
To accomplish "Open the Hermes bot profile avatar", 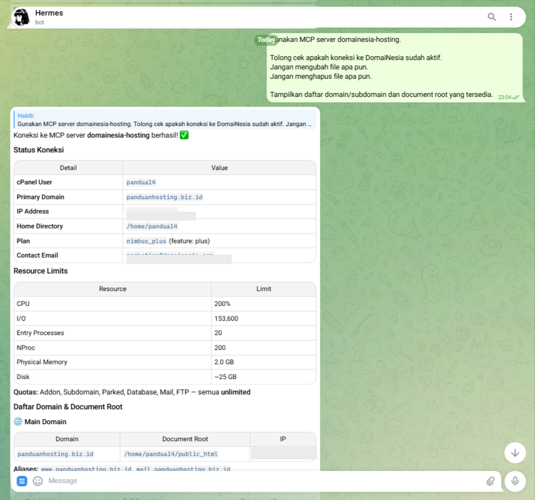I will point(21,17).
